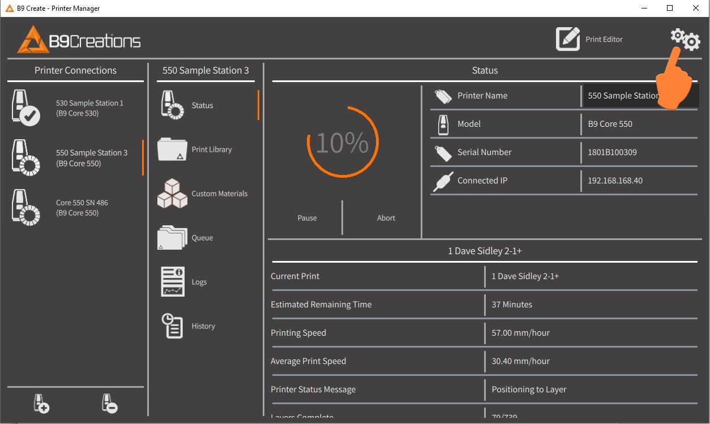Select the B9 Core 550 model value
This screenshot has width=710, height=424.
point(610,124)
